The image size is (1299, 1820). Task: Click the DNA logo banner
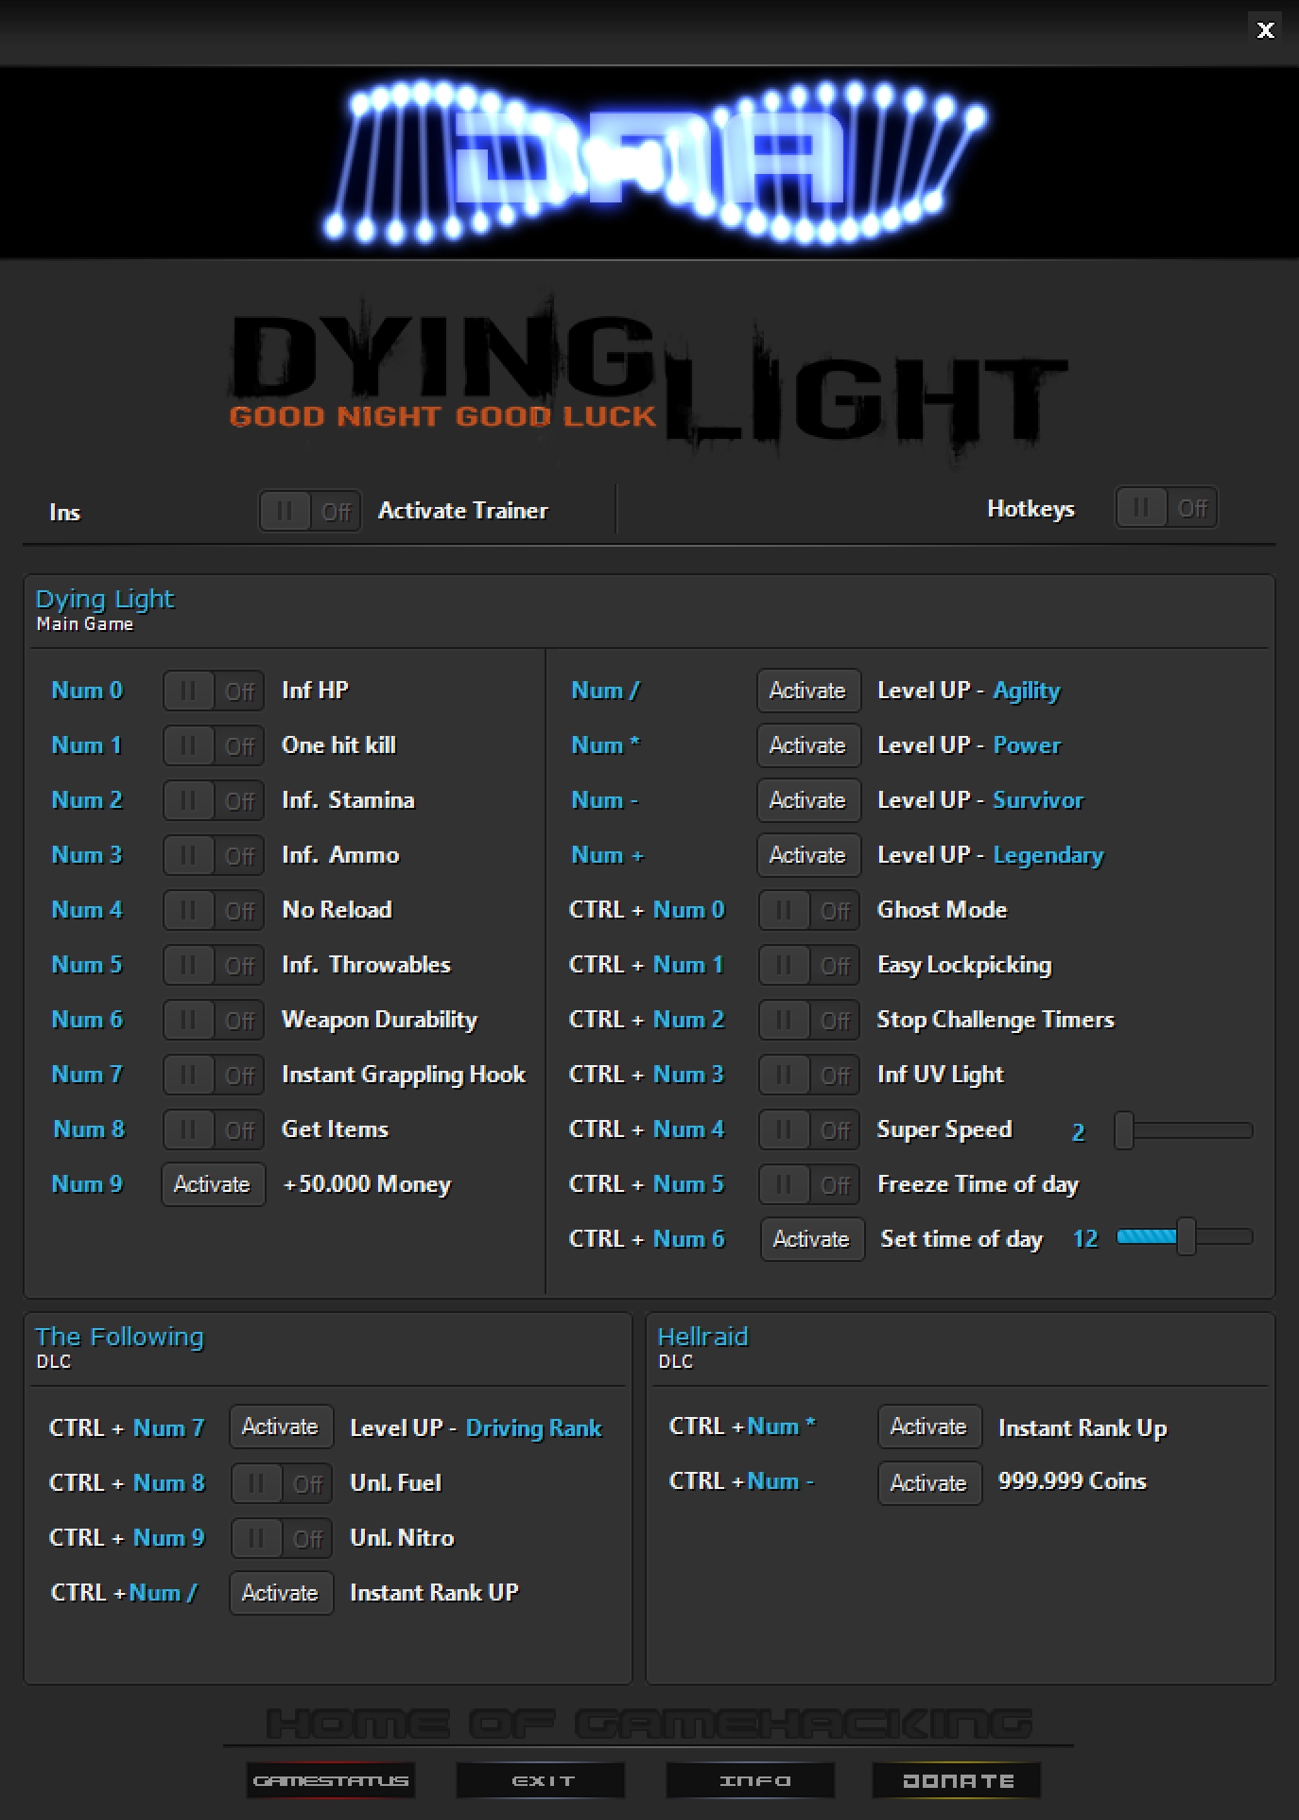pos(649,163)
